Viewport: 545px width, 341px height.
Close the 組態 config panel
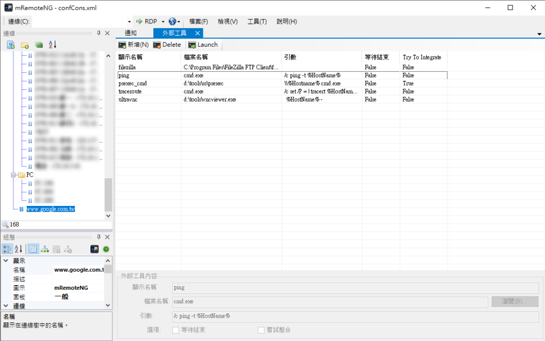[x=108, y=237]
